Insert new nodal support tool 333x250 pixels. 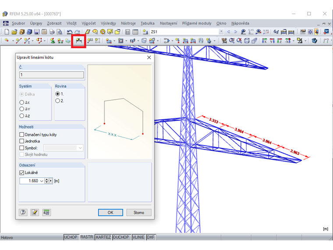tap(53, 40)
